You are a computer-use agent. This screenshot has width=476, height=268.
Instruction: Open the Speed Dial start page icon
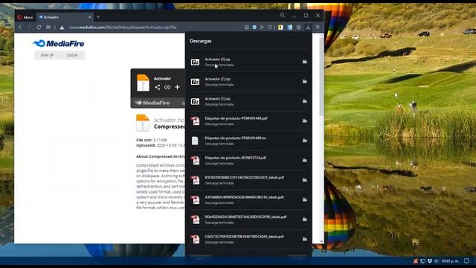[48, 28]
